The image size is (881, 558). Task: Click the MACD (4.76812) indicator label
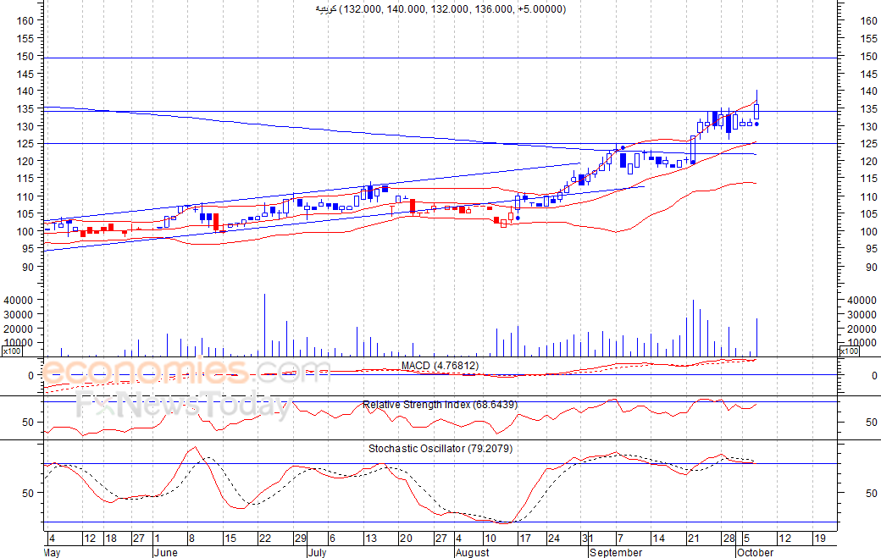pos(440,366)
